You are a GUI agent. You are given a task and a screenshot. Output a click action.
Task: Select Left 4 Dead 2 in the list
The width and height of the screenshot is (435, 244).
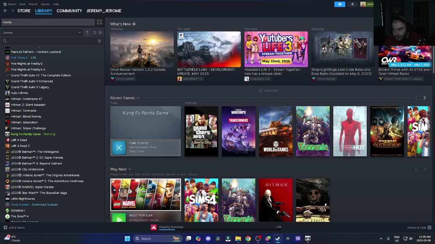pyautogui.click(x=20, y=146)
